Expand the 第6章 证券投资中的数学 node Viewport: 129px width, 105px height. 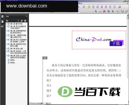(x=7, y=44)
